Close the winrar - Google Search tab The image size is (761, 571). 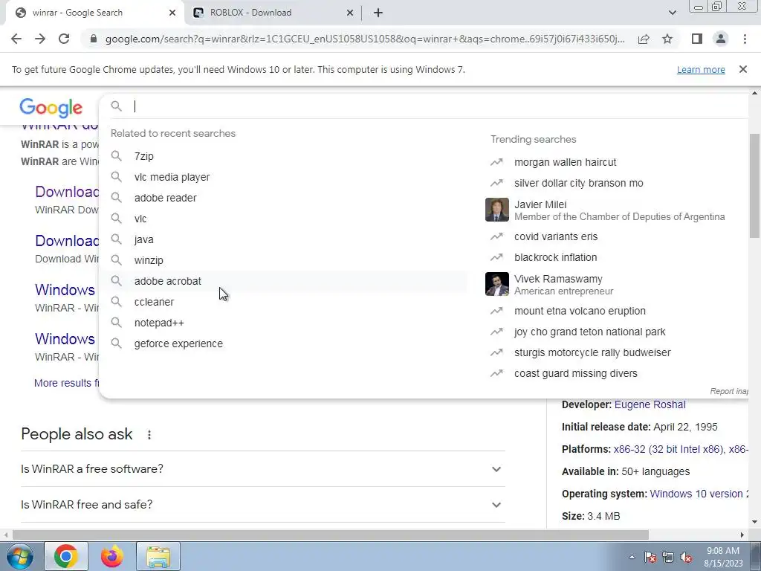[x=172, y=13]
